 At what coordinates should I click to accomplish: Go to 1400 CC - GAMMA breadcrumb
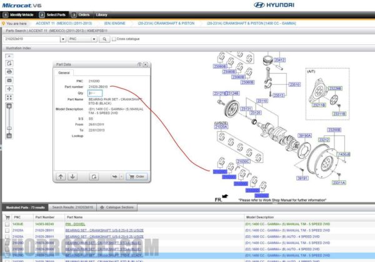click(251, 23)
